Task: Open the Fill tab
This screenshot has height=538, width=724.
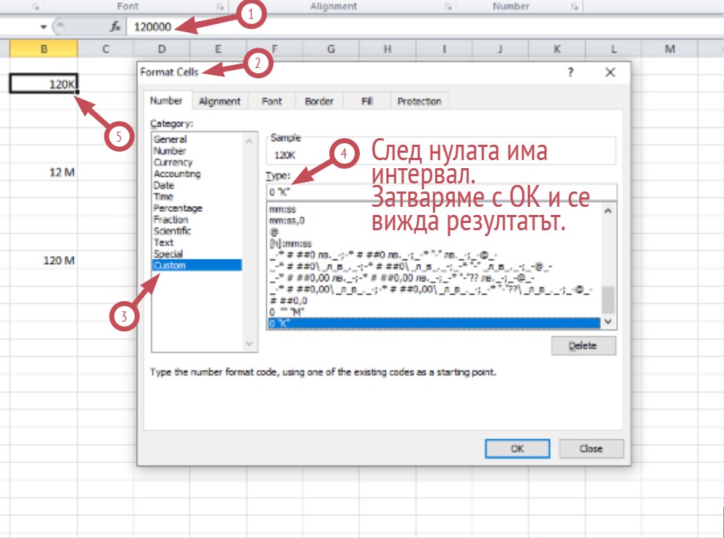Action: tap(367, 102)
